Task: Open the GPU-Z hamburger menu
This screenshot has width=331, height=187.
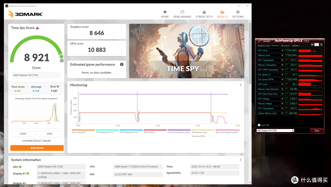Action: (x=321, y=45)
